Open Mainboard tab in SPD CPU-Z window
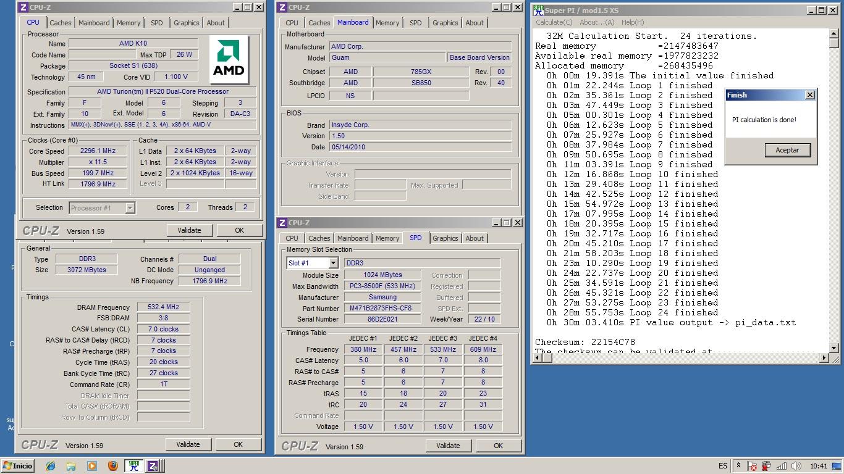The height and width of the screenshot is (474, 844). pyautogui.click(x=353, y=238)
